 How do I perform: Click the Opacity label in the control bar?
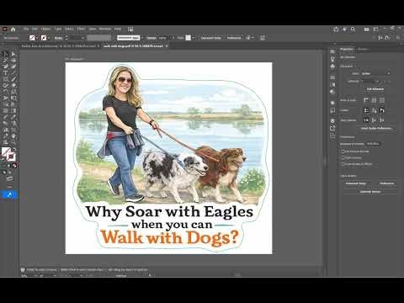(151, 38)
